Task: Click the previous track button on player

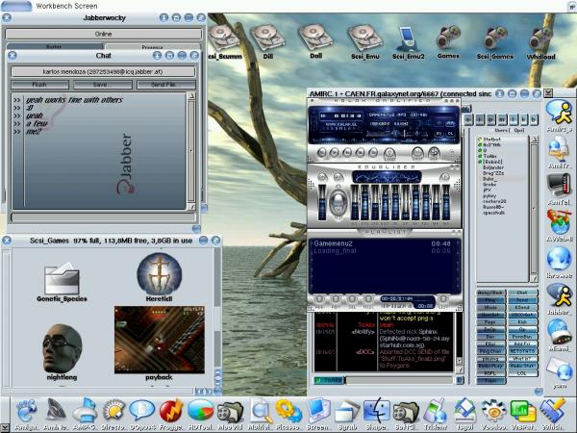Action: click(321, 152)
